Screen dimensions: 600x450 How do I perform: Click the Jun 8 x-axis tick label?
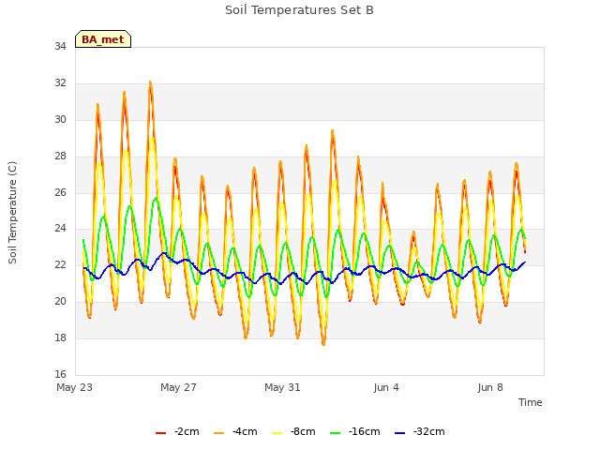pos(490,387)
